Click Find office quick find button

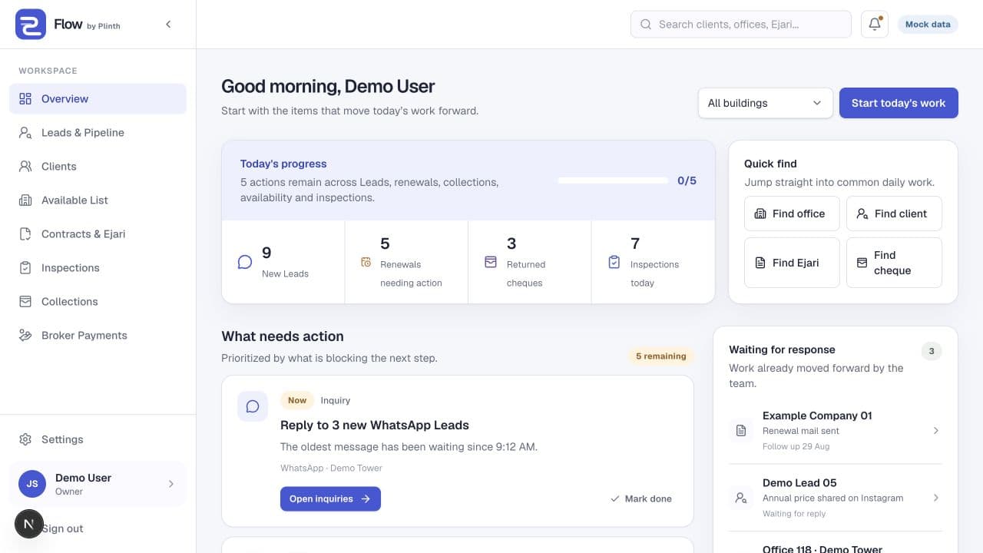[792, 214]
